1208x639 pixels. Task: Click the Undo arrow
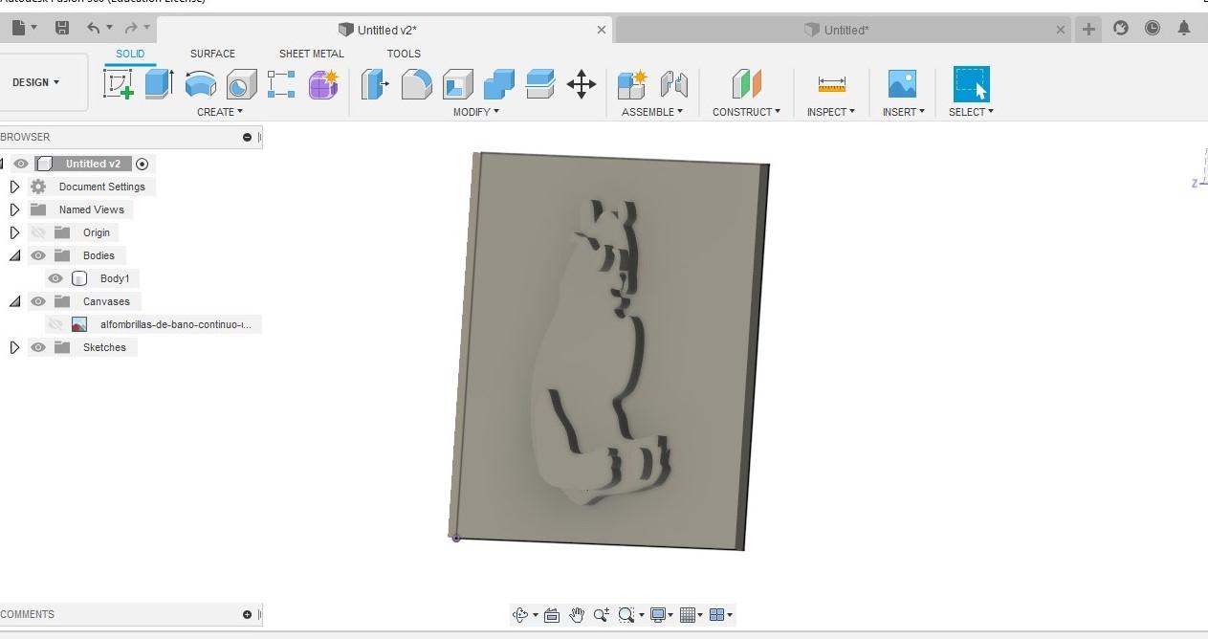94,29
